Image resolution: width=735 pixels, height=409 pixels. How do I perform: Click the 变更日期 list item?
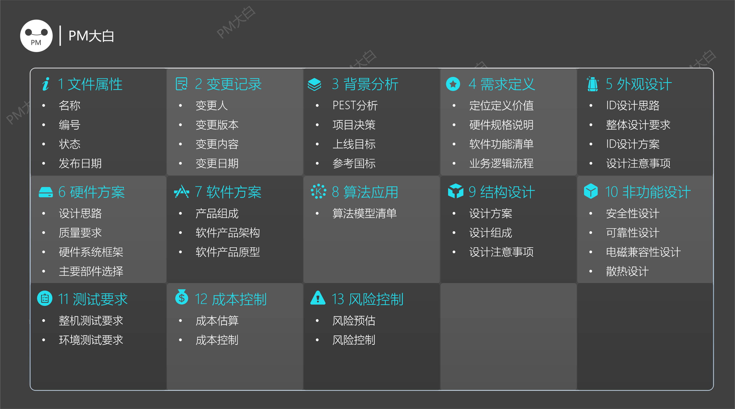pyautogui.click(x=217, y=164)
